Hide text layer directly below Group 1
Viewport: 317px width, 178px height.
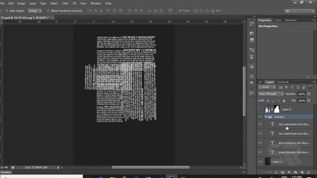click(260, 124)
